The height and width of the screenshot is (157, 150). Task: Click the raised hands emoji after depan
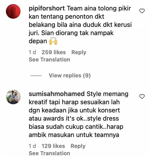click(53, 41)
